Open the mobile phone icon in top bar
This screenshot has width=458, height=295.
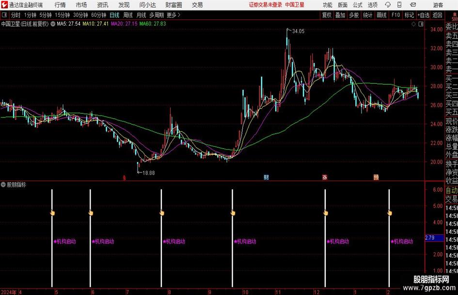coord(399,5)
